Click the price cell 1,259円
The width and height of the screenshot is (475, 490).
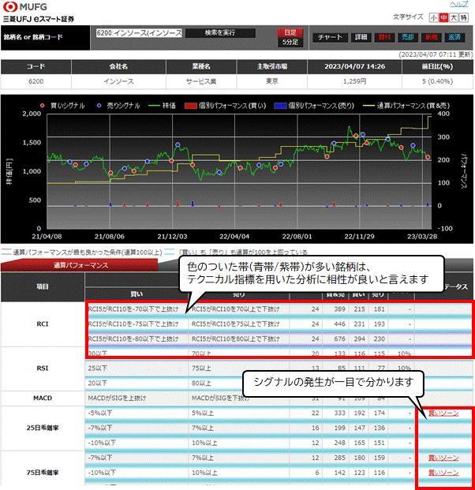pyautogui.click(x=355, y=81)
